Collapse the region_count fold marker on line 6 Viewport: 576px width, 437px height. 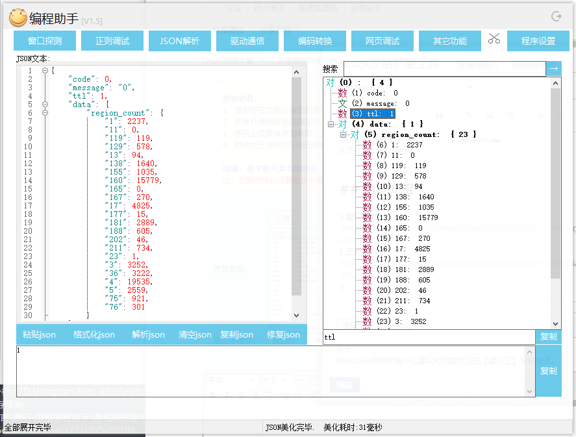click(45, 112)
